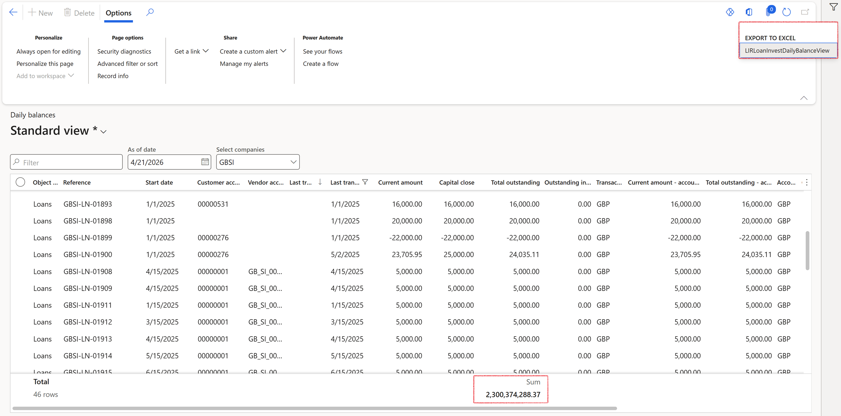
Task: Click the filter funnel on Last tran column
Action: tap(365, 182)
